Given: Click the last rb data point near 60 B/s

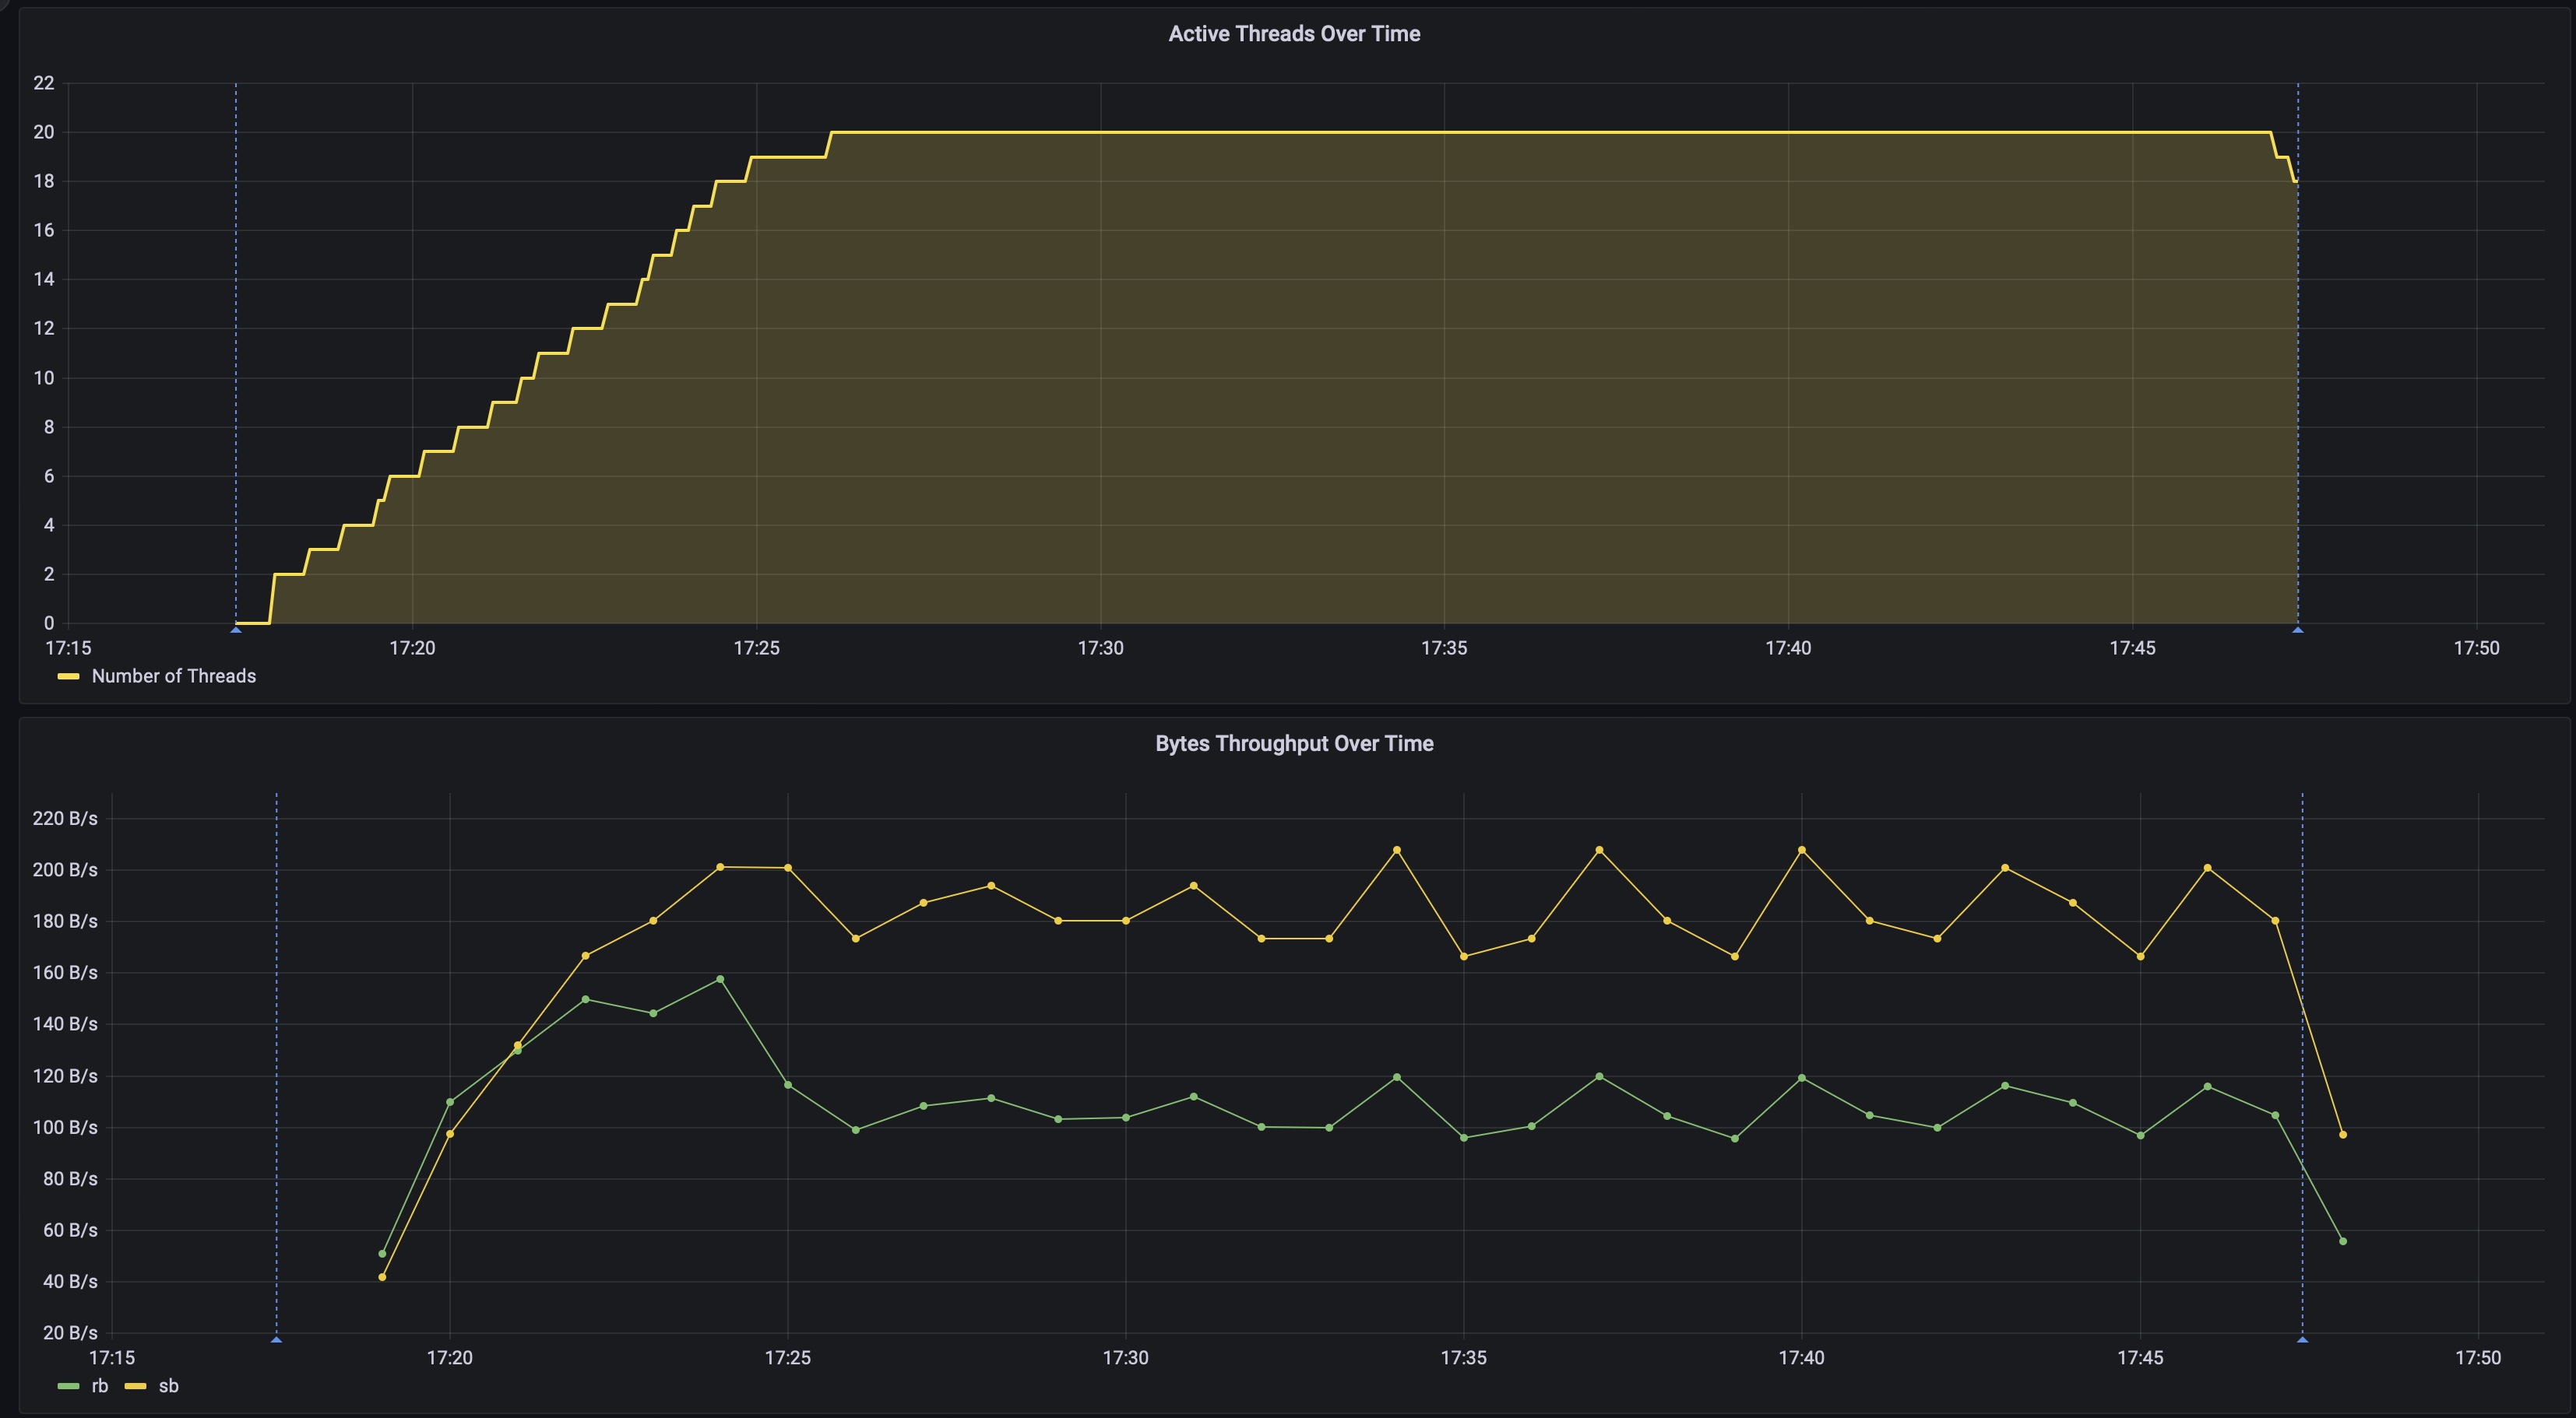Looking at the screenshot, I should tap(2343, 1241).
